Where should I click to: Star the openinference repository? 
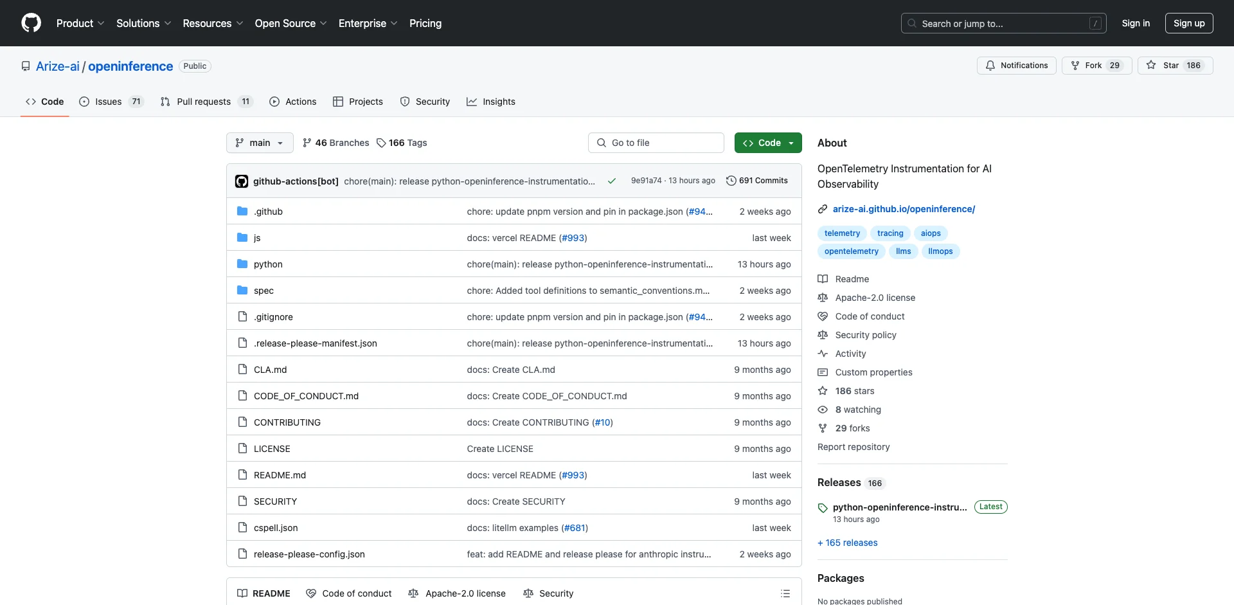pos(1175,66)
